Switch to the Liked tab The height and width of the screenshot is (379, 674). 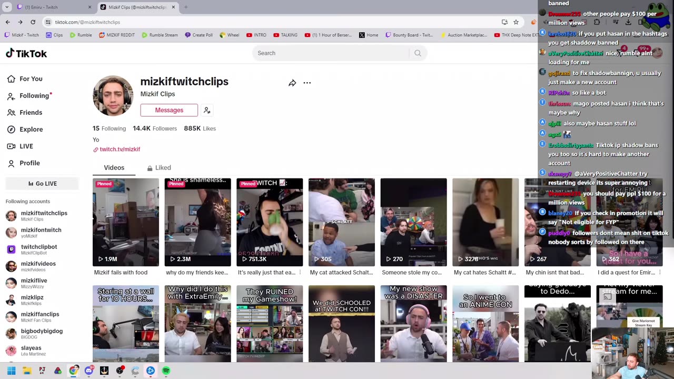tap(159, 168)
